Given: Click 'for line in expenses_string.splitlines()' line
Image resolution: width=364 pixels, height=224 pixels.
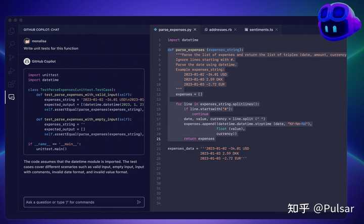Looking at the screenshot, I should tap(217, 104).
